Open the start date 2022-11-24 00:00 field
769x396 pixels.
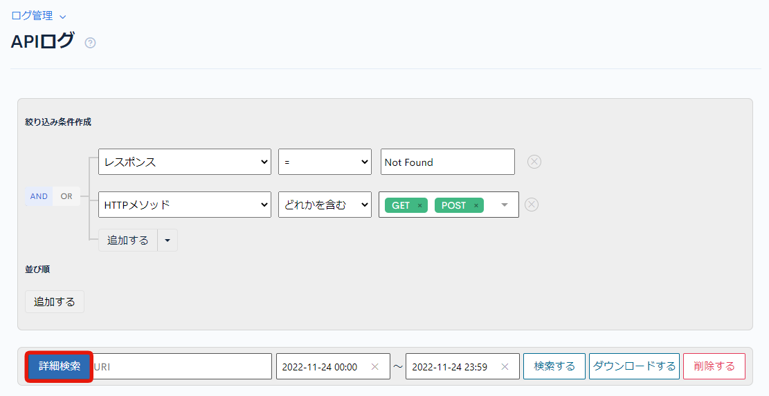pos(333,366)
